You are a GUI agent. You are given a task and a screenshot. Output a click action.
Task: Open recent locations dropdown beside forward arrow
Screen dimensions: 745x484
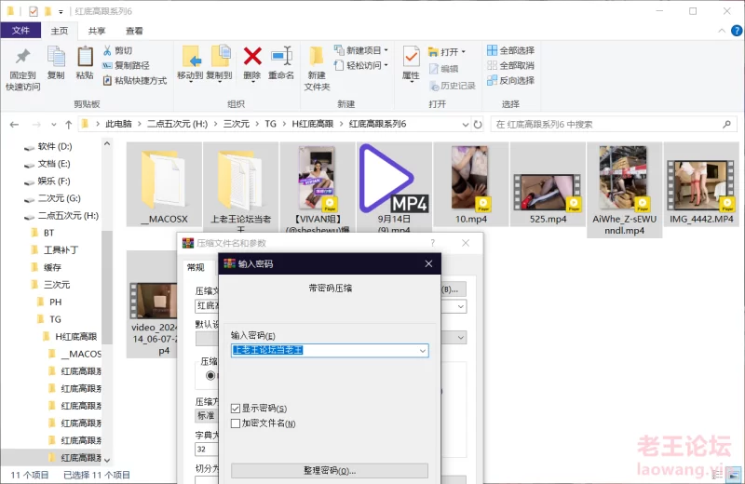pyautogui.click(x=54, y=125)
